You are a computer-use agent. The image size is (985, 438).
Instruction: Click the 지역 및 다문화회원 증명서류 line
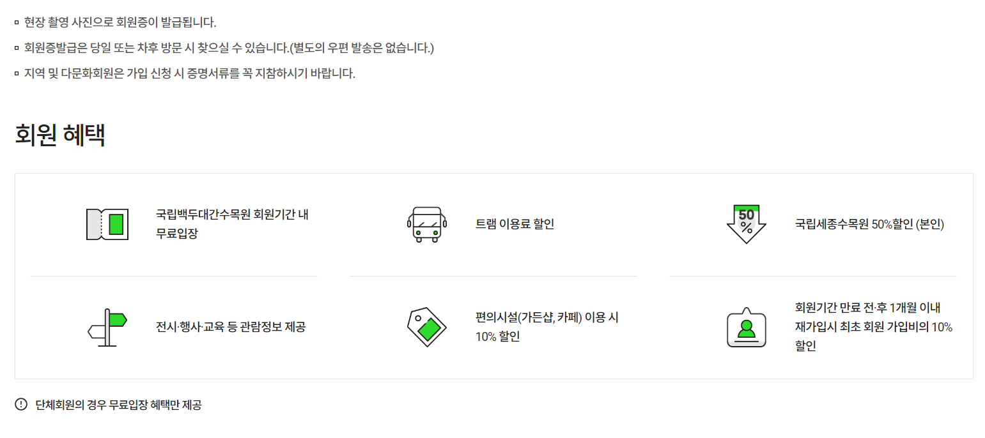[x=189, y=73]
